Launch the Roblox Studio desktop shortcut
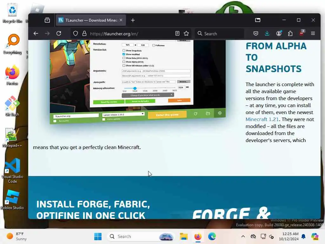 pos(12,200)
